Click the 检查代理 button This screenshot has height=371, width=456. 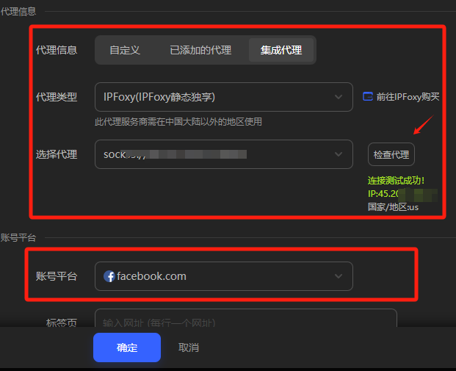click(391, 154)
